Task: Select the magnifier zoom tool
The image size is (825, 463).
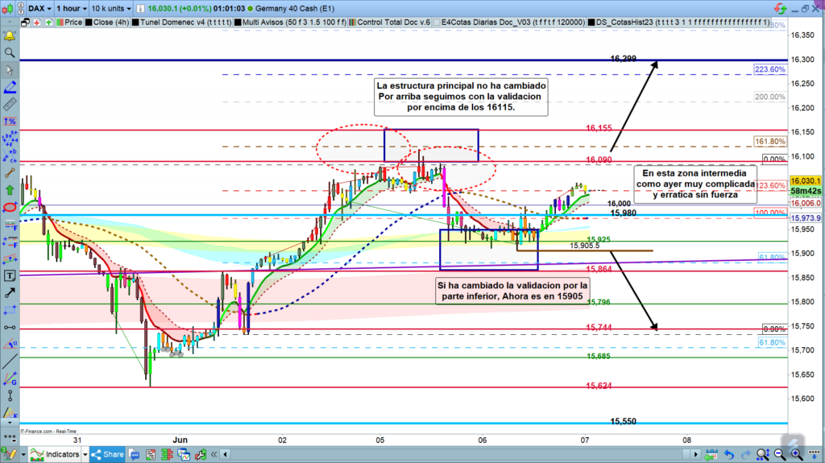Action: point(10,53)
